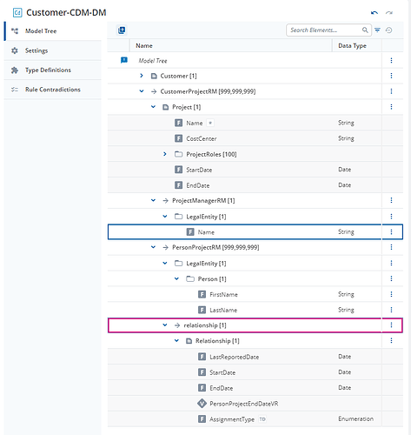Click the undo arrow icon
The width and height of the screenshot is (411, 435).
click(375, 13)
